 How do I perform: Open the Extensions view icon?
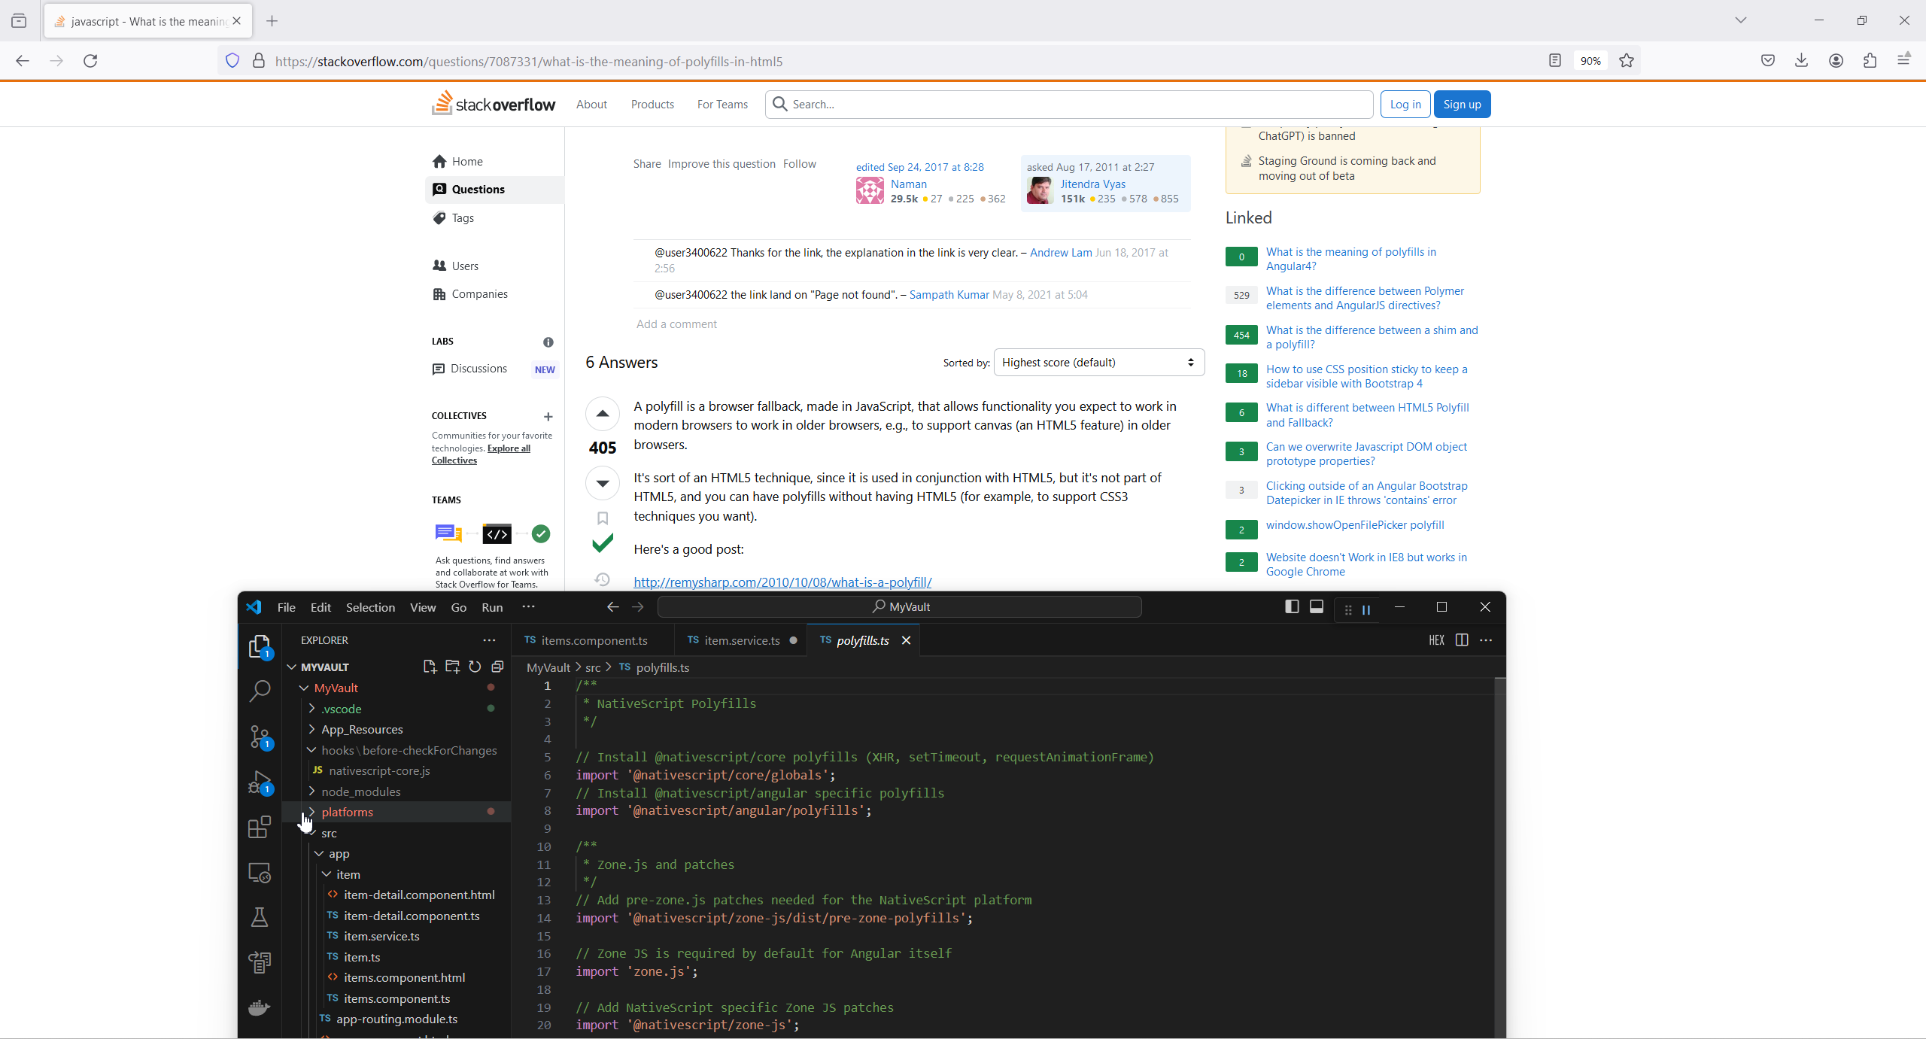click(x=260, y=828)
